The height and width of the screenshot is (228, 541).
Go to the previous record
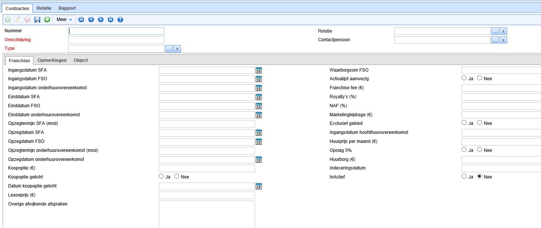(x=91, y=19)
